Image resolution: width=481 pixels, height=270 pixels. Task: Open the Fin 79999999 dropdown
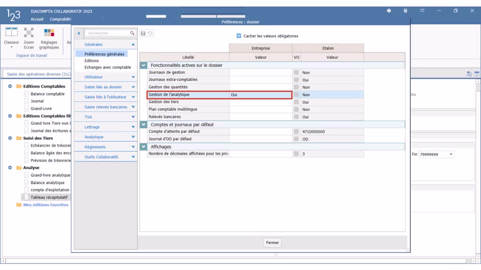click(451, 154)
